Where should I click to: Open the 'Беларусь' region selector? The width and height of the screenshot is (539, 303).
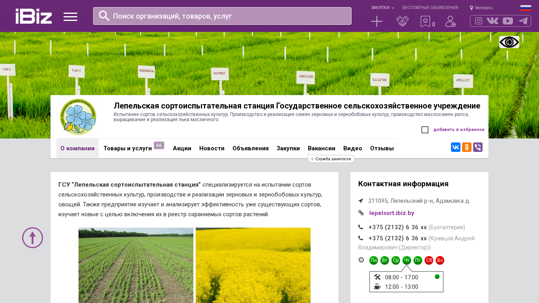[481, 7]
